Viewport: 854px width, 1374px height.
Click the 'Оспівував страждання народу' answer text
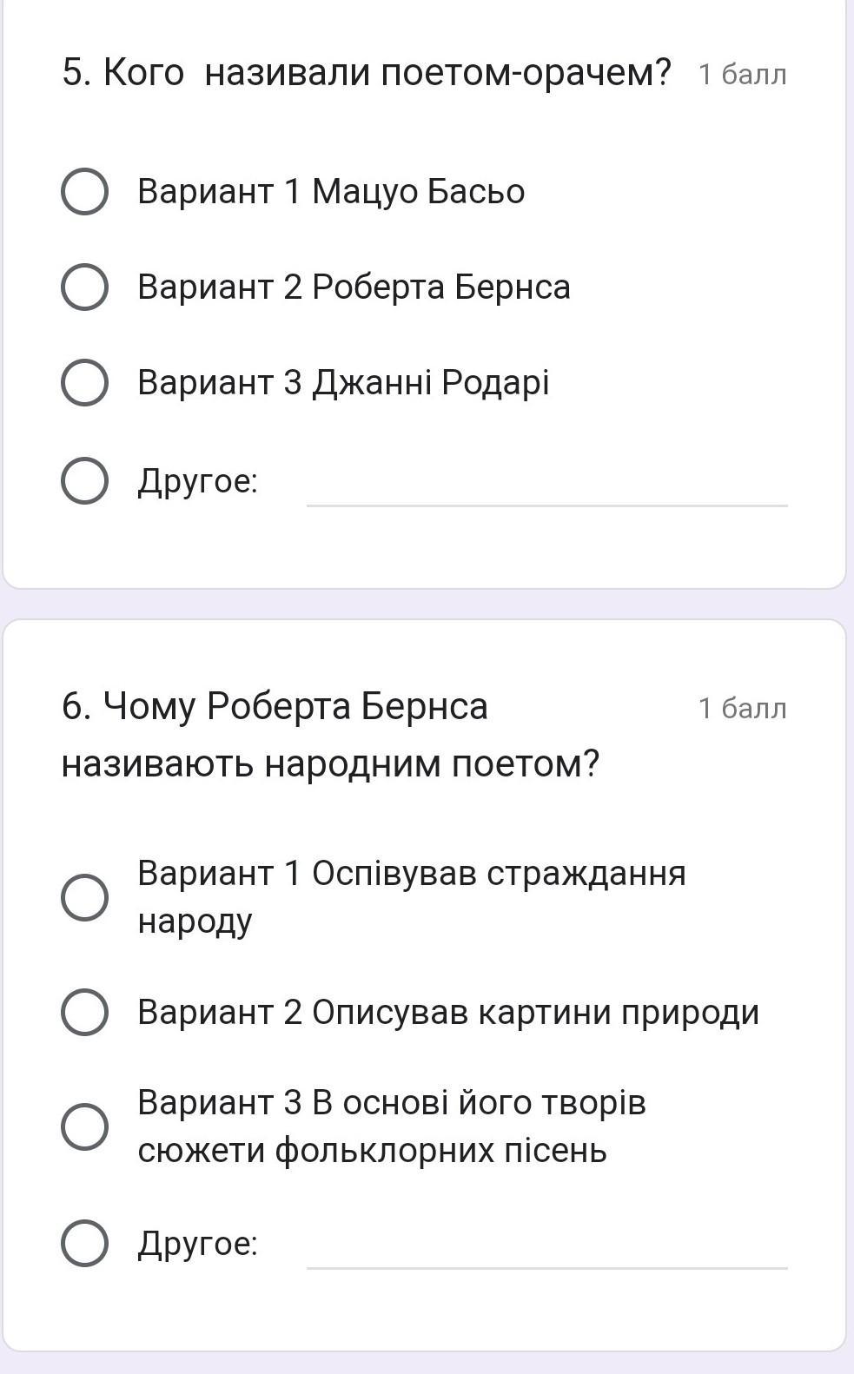pos(411,896)
